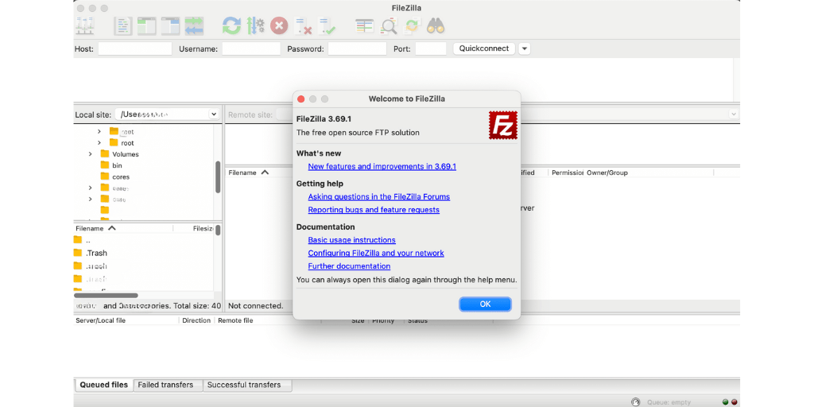Click 'Queue: empty' status bar text
Screen dimensions: 814x407
point(669,402)
